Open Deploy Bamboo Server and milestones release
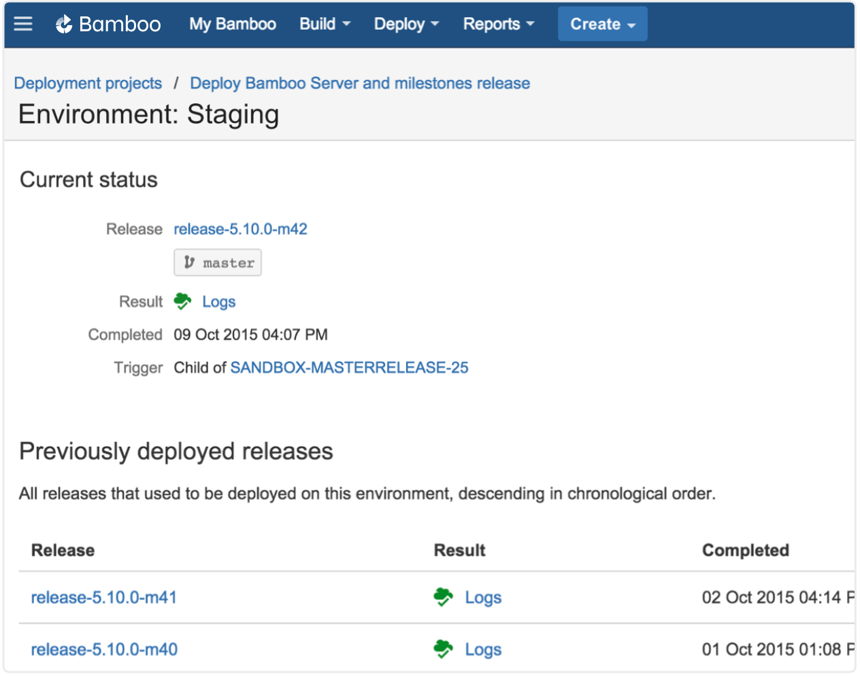This screenshot has height=676, width=860. click(x=360, y=83)
